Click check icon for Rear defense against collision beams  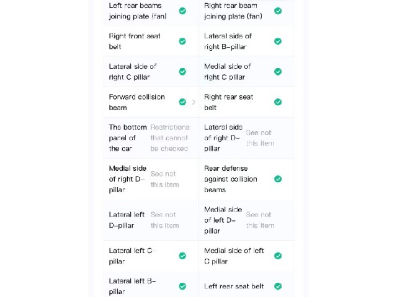point(278,179)
